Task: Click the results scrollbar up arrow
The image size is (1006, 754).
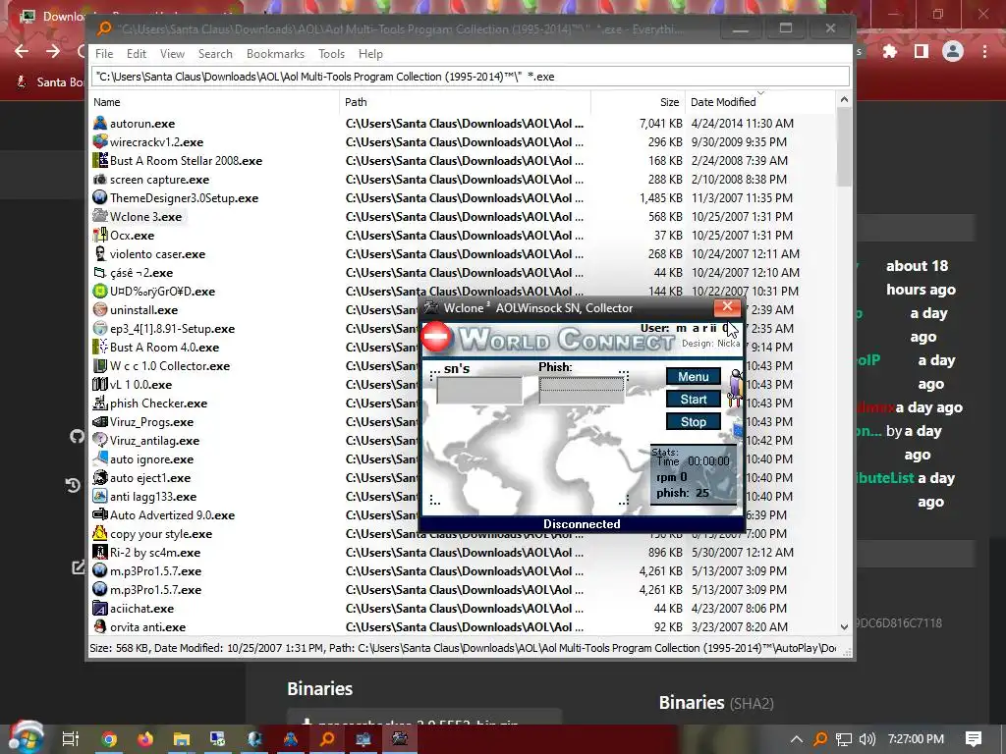Action: click(x=844, y=99)
